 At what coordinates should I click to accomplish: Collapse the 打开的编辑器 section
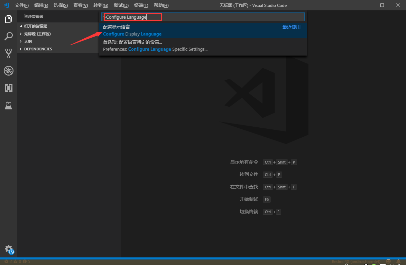[58, 26]
